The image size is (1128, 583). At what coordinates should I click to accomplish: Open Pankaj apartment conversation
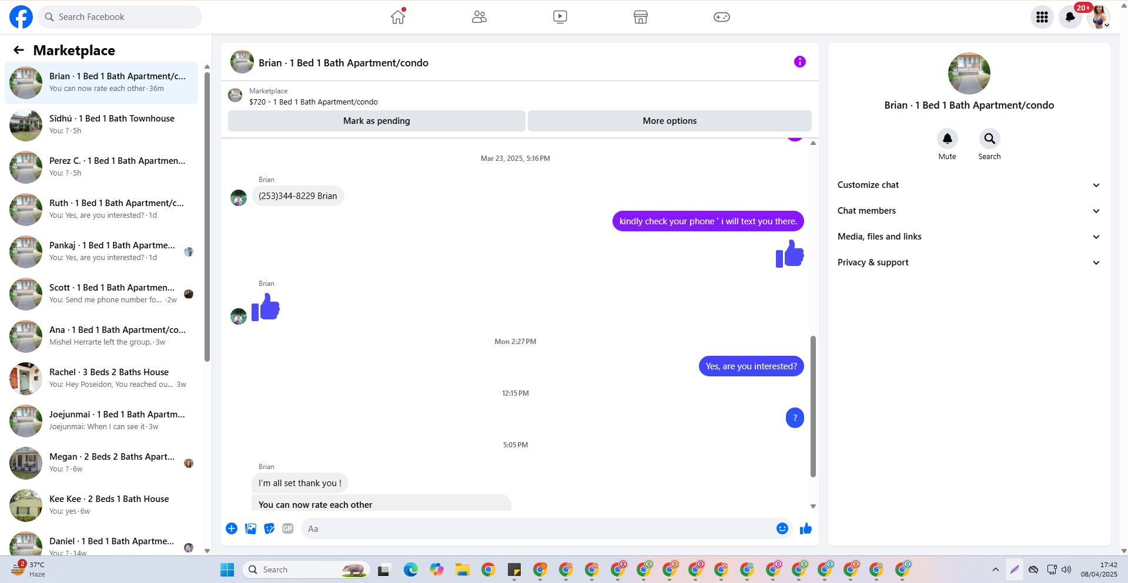101,252
